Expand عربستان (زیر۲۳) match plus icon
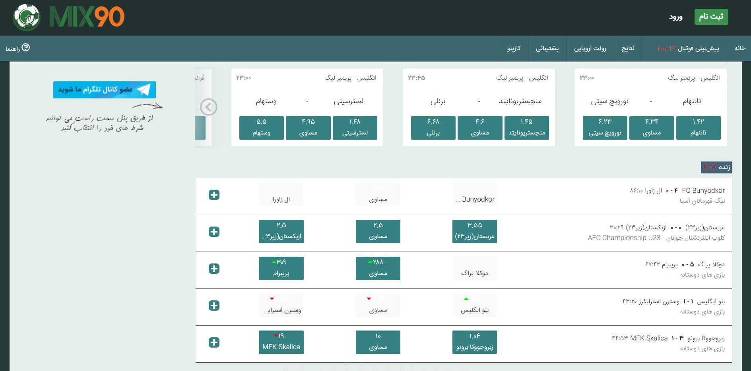Viewport: 751px width, 371px height. [214, 232]
